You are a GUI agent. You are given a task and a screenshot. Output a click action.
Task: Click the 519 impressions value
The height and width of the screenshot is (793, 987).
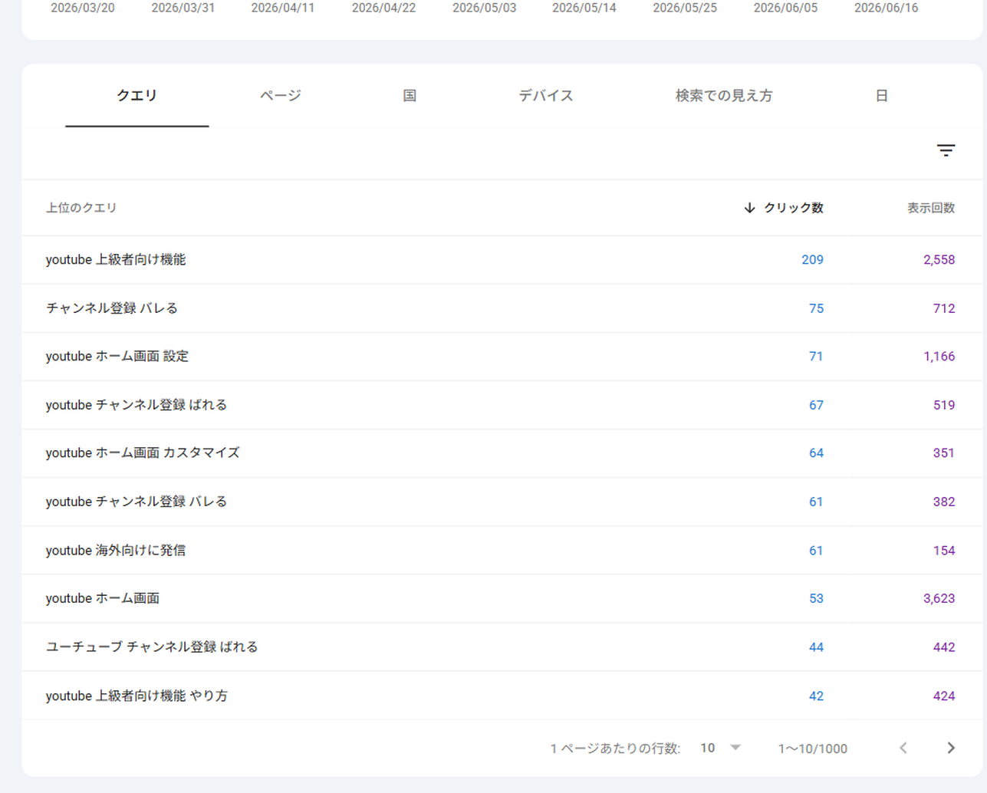[x=944, y=405]
